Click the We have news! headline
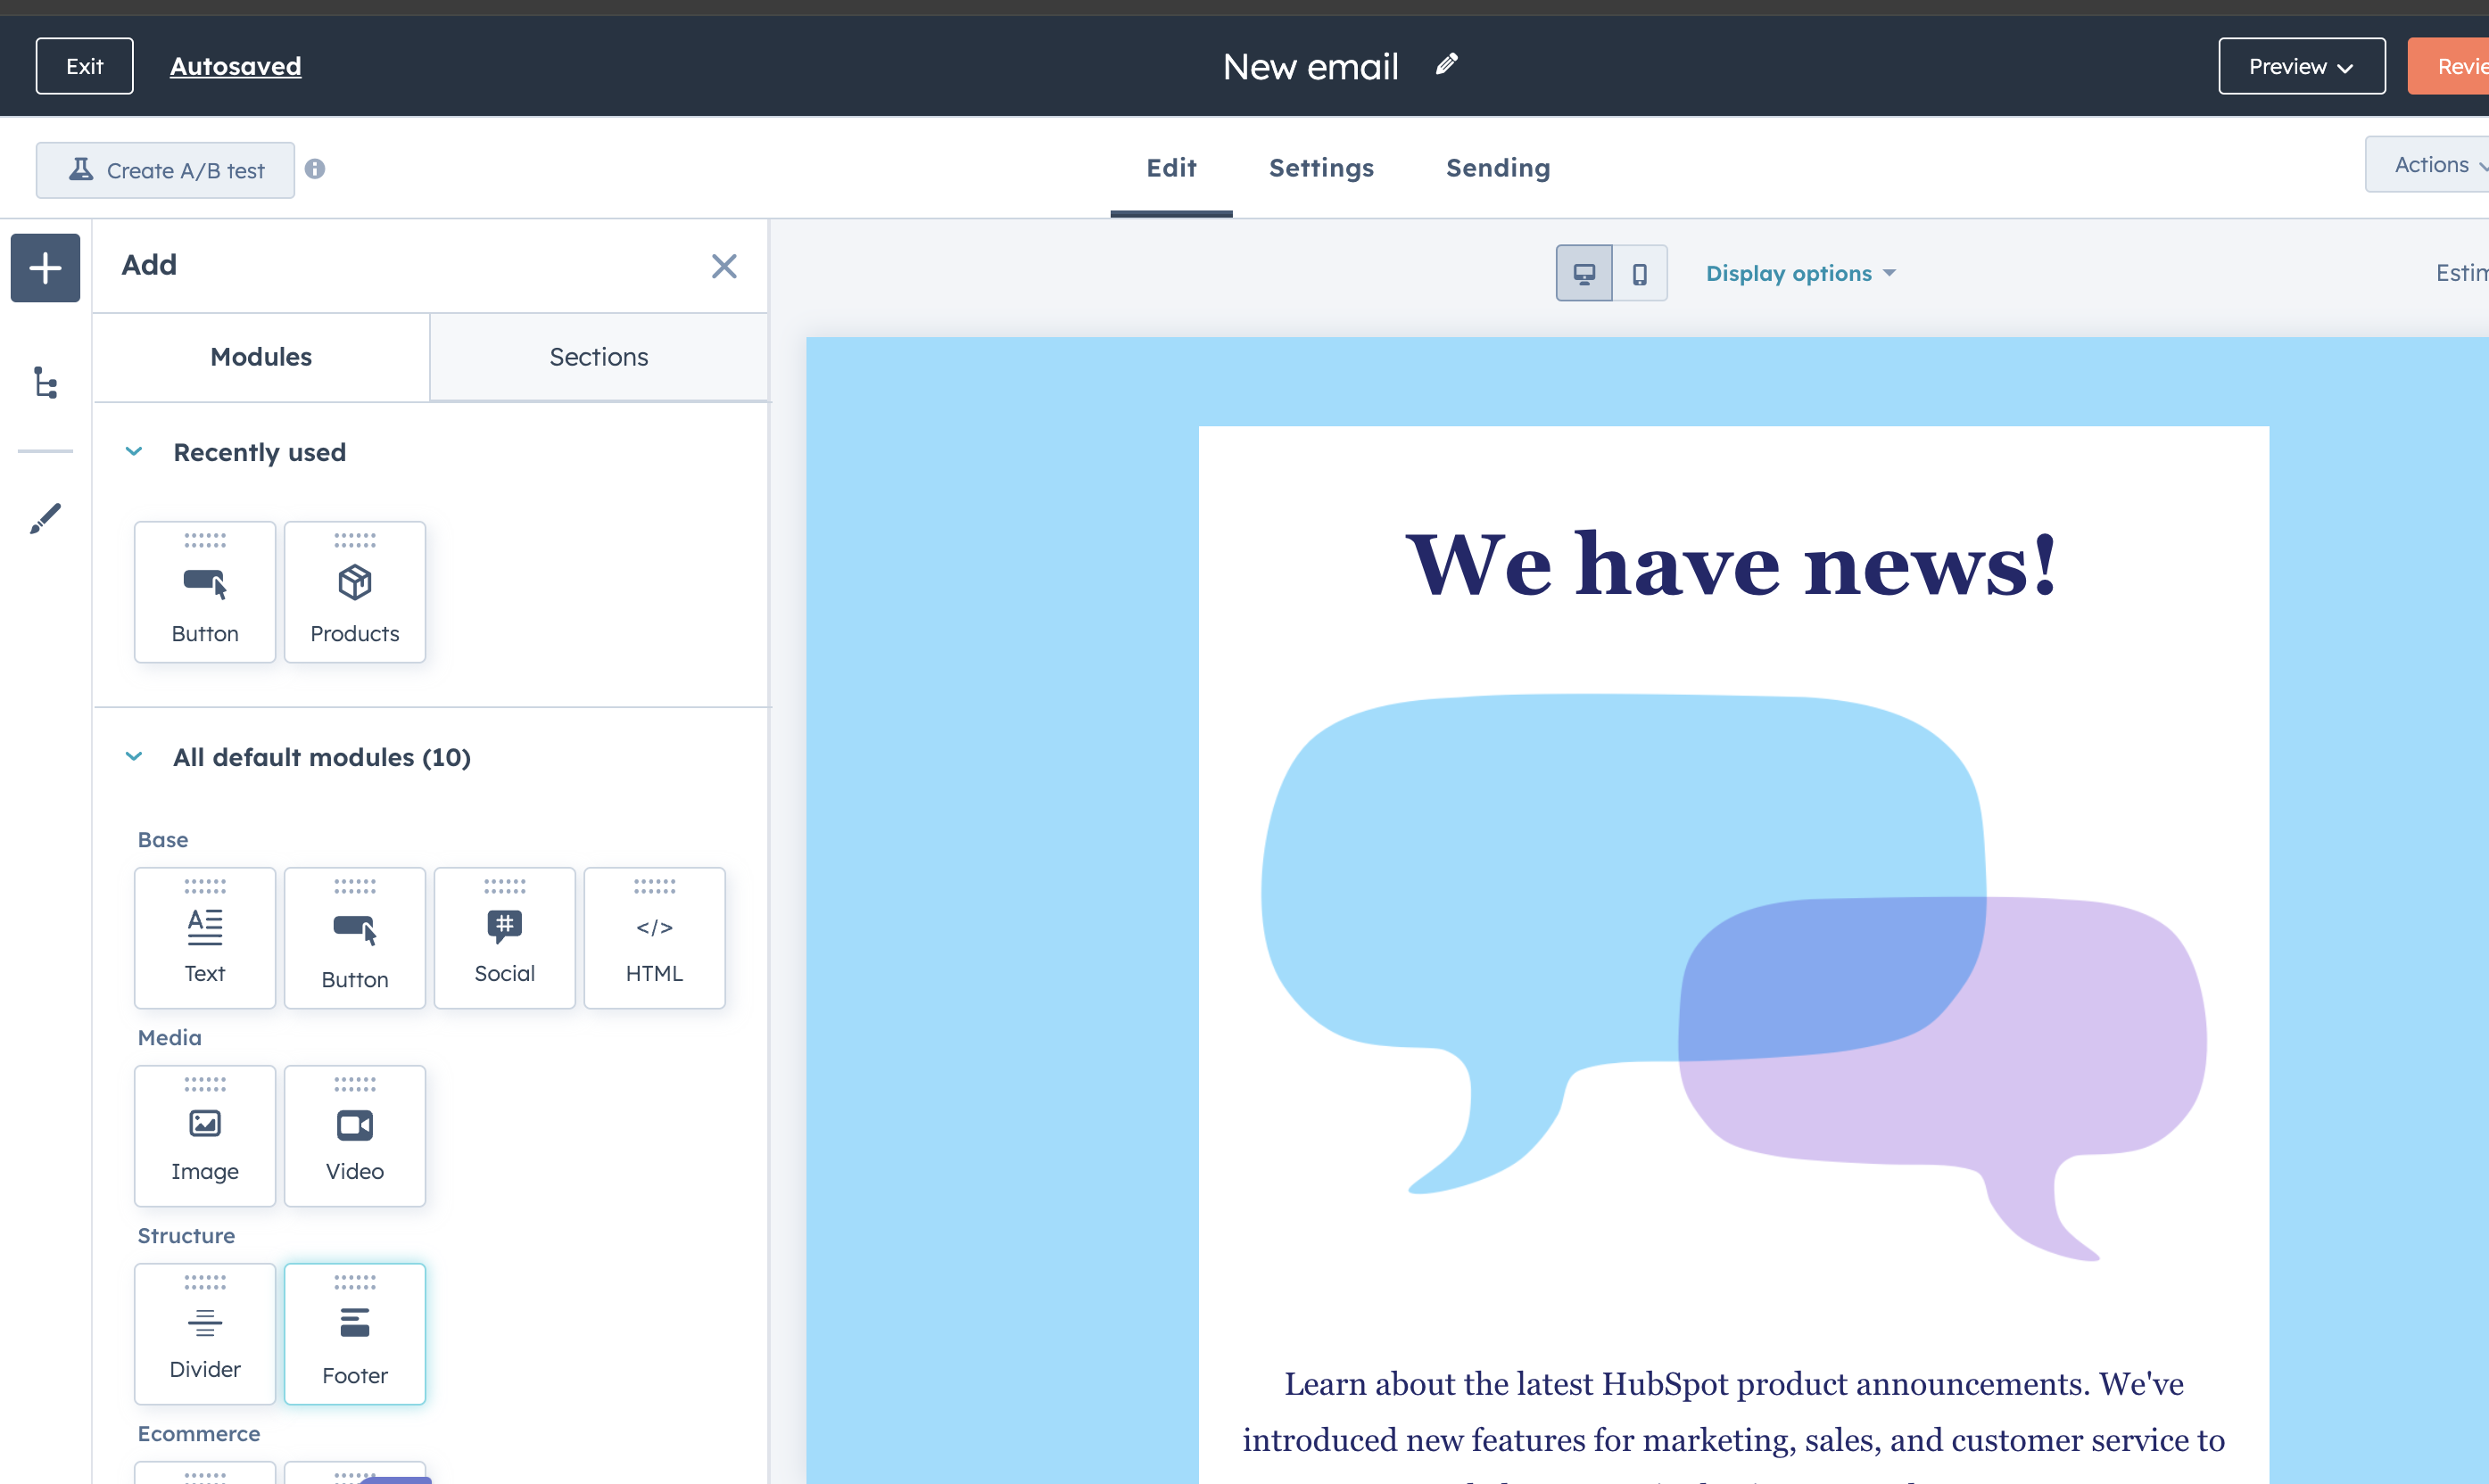Image resolution: width=2489 pixels, height=1484 pixels. (x=1732, y=565)
